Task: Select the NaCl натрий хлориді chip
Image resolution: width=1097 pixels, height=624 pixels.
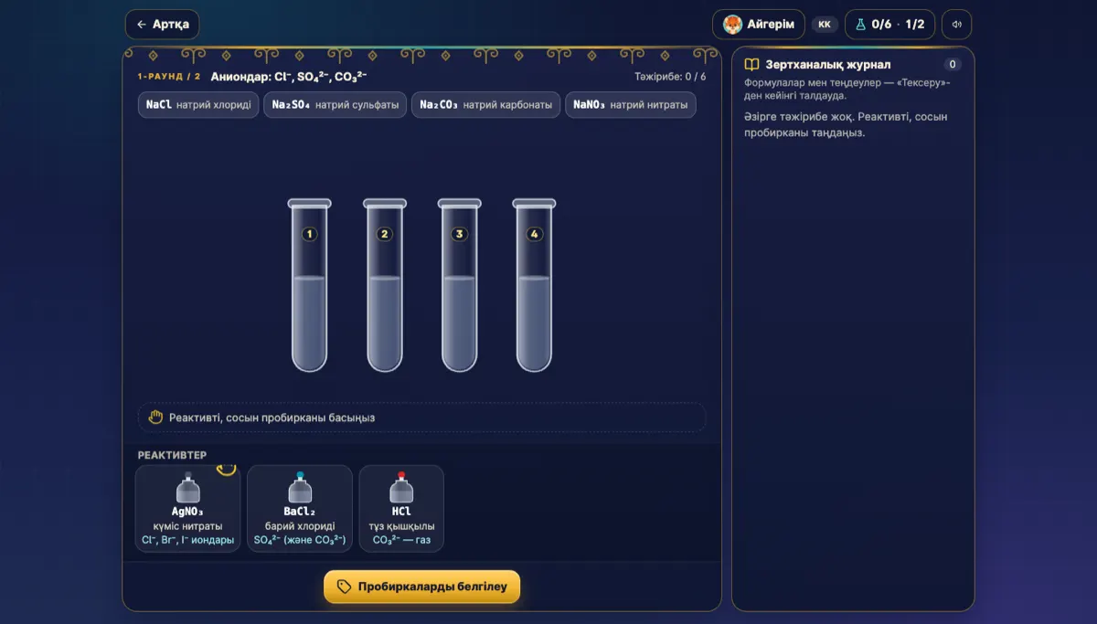Action: 198,105
